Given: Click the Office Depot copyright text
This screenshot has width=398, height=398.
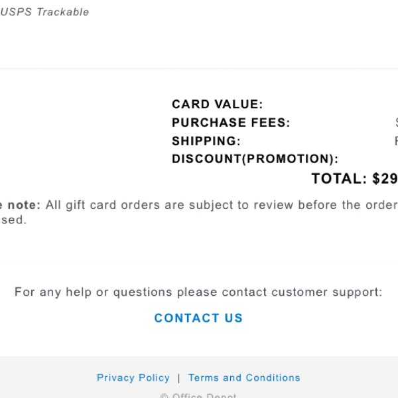Looking at the screenshot, I should (x=198, y=396).
